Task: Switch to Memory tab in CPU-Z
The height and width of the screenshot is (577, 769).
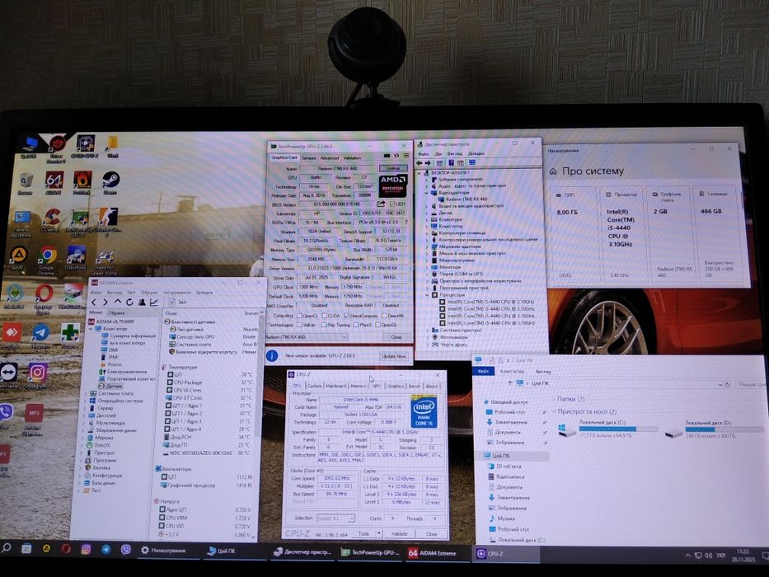Action: coord(359,386)
